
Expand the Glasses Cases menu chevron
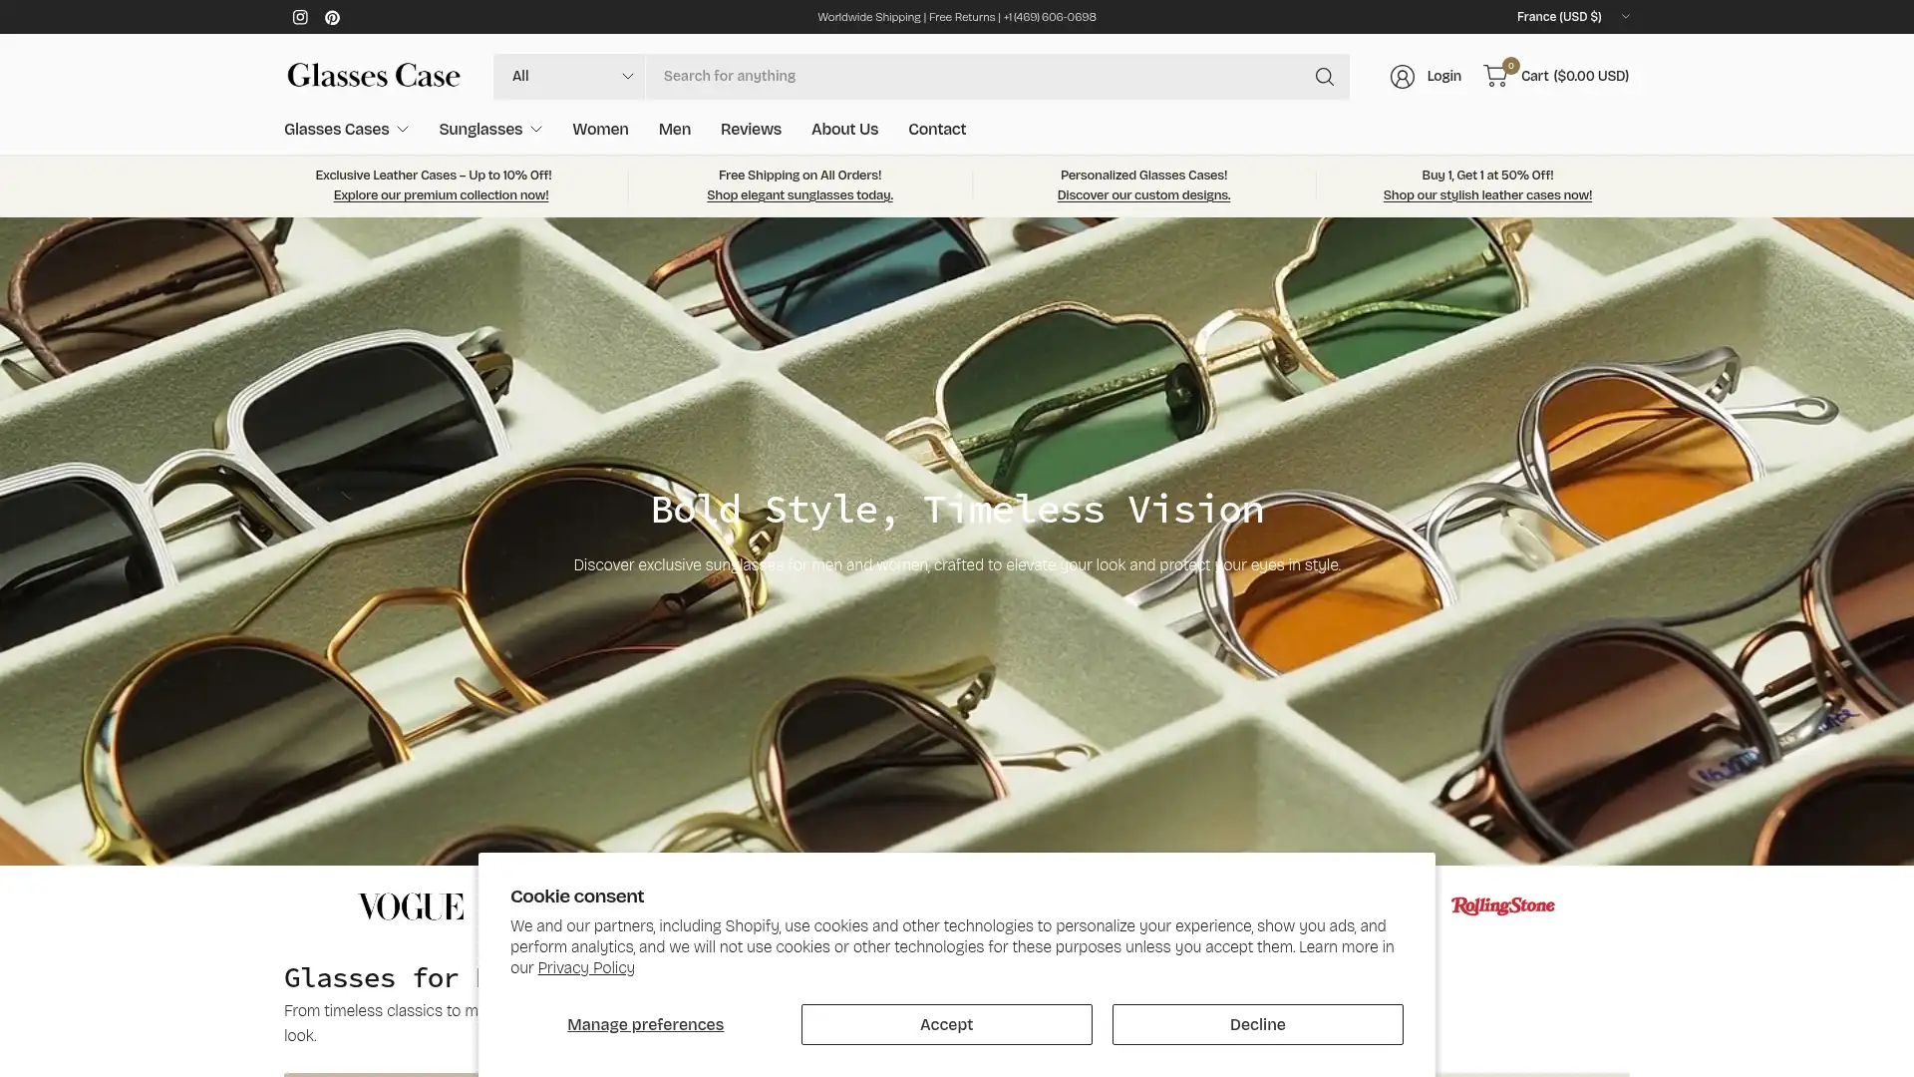point(403,129)
